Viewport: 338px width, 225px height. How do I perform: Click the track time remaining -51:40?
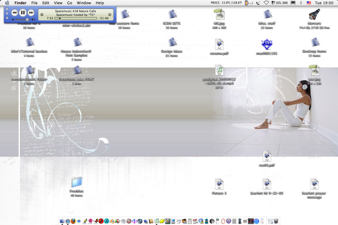(103, 18)
